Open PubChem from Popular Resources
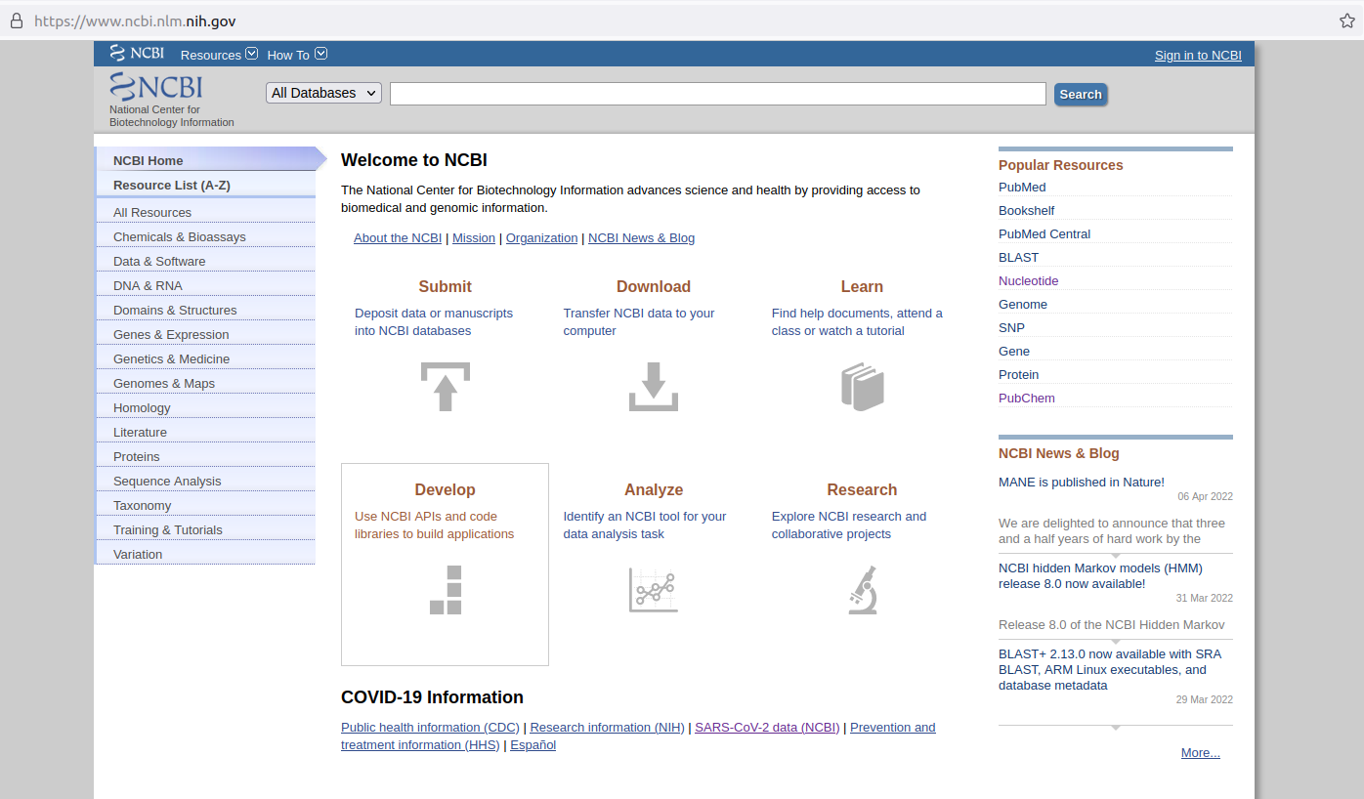1364x799 pixels. pyautogui.click(x=1026, y=398)
